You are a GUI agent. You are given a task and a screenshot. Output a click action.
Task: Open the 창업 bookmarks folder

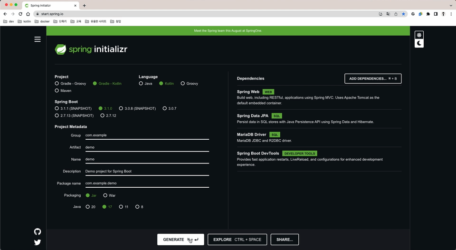[x=115, y=21]
